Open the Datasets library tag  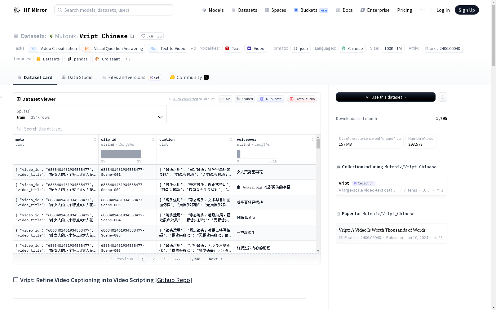coord(48,59)
